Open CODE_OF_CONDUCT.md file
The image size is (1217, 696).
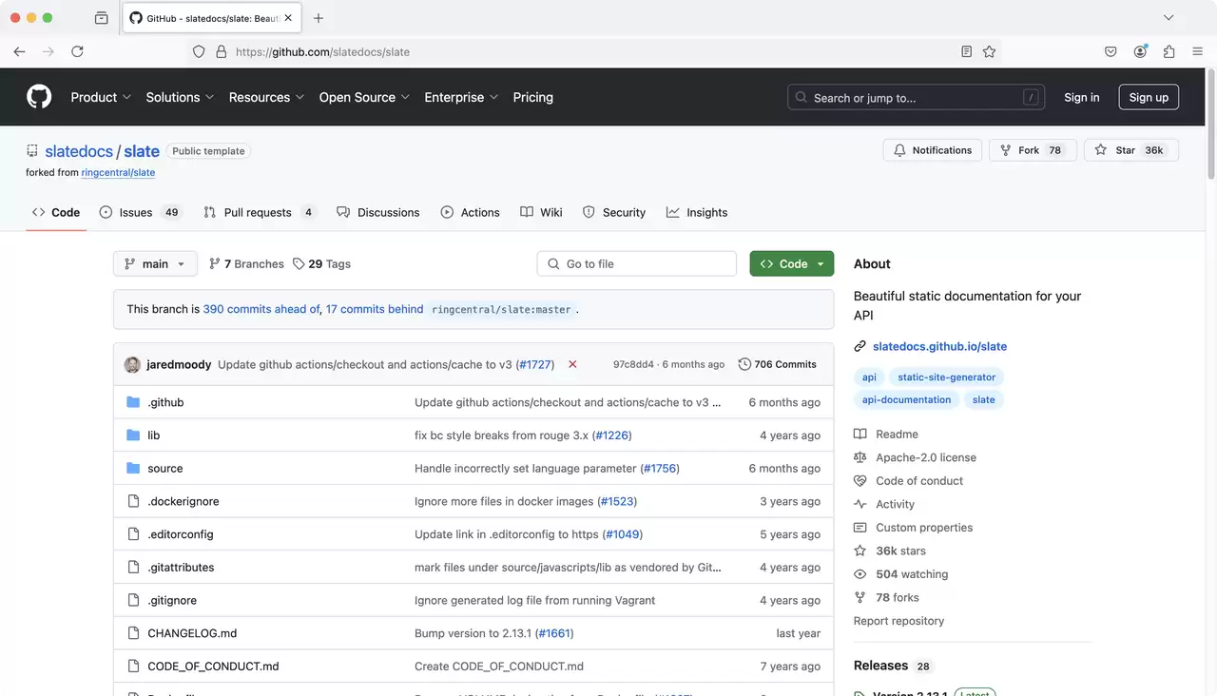[213, 667]
